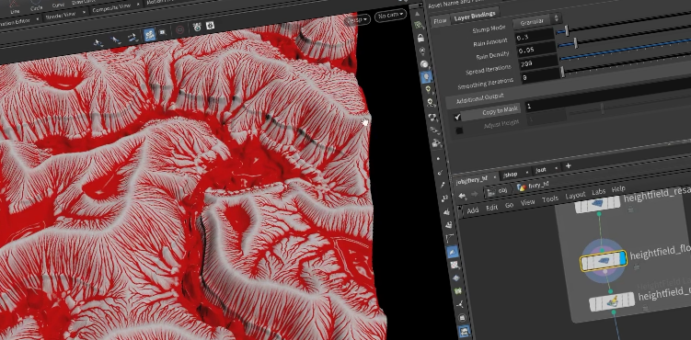
Task: Click the yellow lightbulb high quality lighting icon
Action: point(429,89)
